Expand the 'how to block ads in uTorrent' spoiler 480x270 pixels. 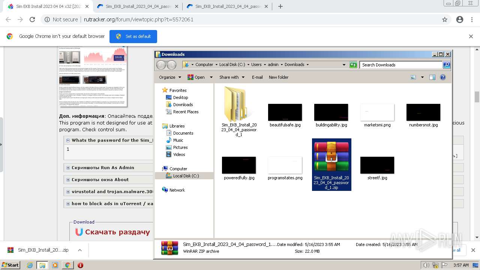click(x=68, y=204)
